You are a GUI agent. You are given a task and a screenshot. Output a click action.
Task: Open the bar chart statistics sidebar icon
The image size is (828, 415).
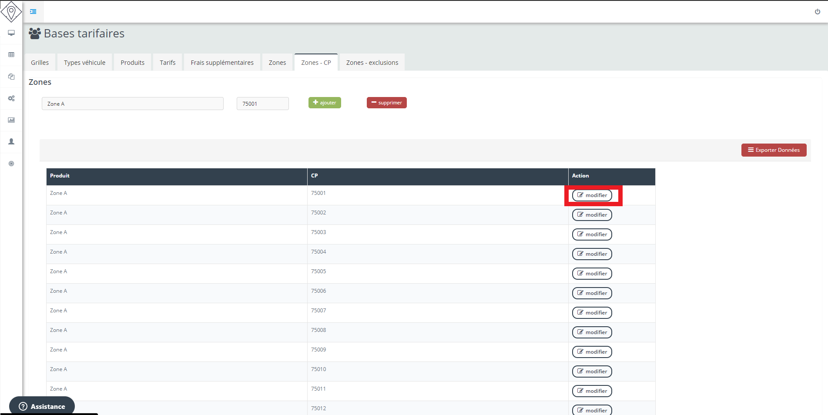tap(11, 120)
